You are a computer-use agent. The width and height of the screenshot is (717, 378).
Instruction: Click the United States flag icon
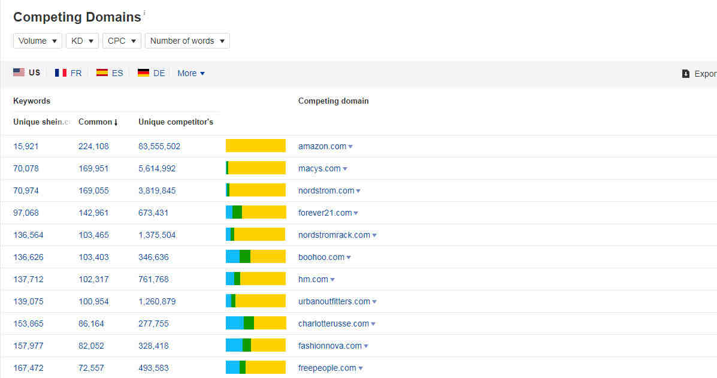(x=19, y=72)
